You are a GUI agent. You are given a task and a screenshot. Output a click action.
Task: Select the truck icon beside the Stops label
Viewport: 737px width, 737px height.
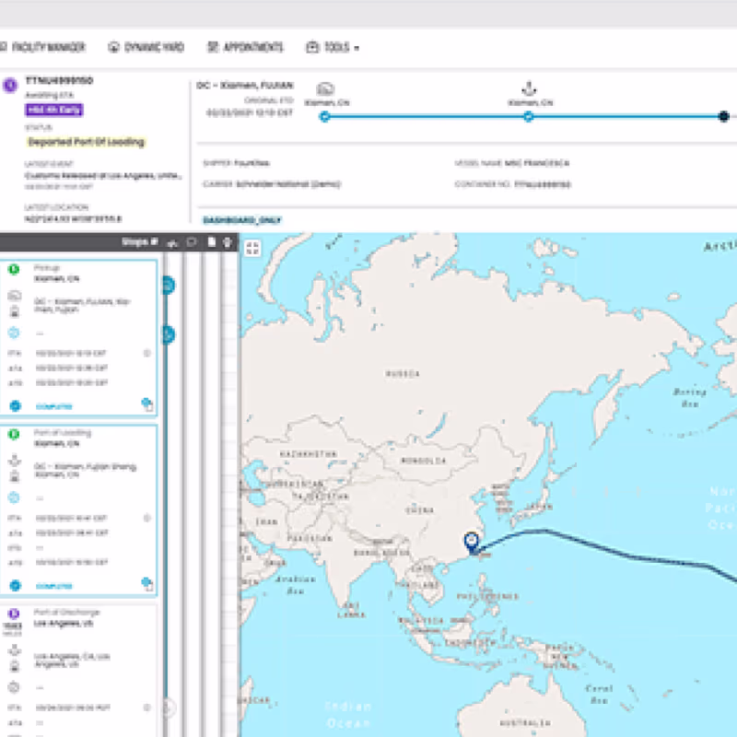172,243
